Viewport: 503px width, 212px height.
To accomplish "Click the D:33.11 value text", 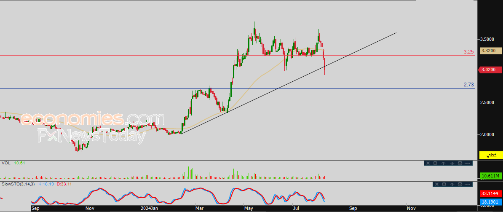I will click(x=64, y=184).
